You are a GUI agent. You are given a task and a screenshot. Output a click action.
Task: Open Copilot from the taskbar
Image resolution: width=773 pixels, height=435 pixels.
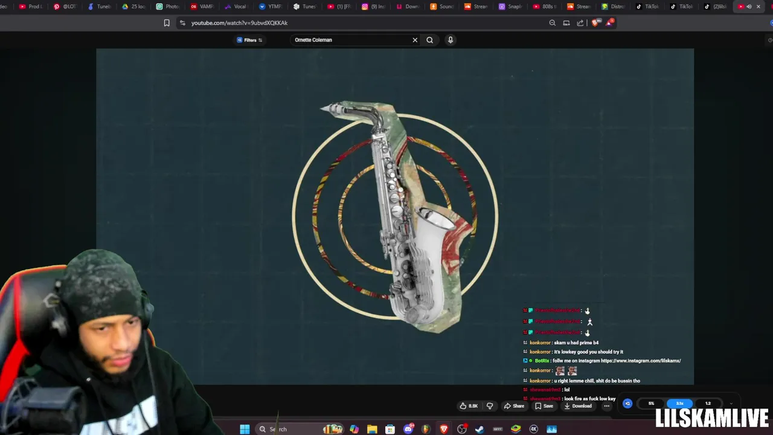pos(354,429)
